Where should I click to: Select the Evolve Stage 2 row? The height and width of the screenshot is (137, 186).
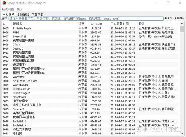pyautogui.click(x=90, y=93)
